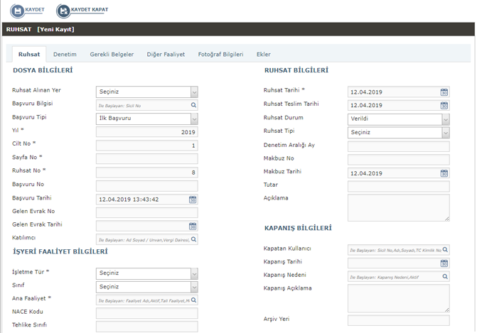
Task: Open the İşletme Tür dropdown
Action: pyautogui.click(x=193, y=273)
